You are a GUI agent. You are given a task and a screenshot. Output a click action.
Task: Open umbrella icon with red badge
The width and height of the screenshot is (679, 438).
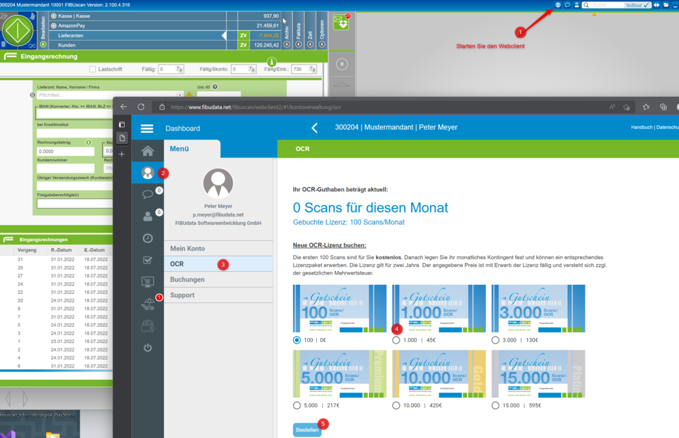point(149,304)
